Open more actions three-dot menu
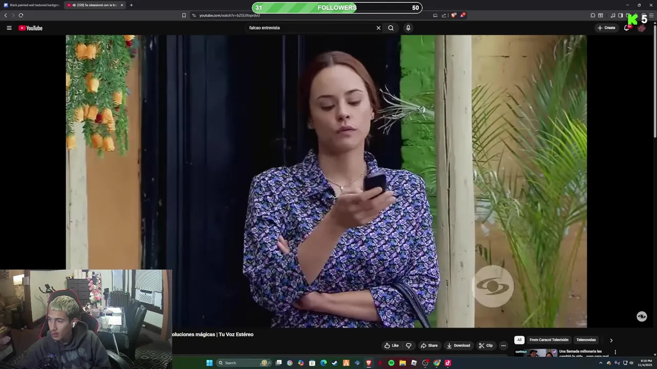Viewport: 657px width, 369px height. click(504, 345)
